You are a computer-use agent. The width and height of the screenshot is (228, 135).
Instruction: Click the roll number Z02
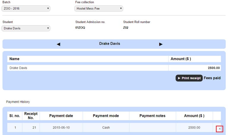(x=126, y=28)
